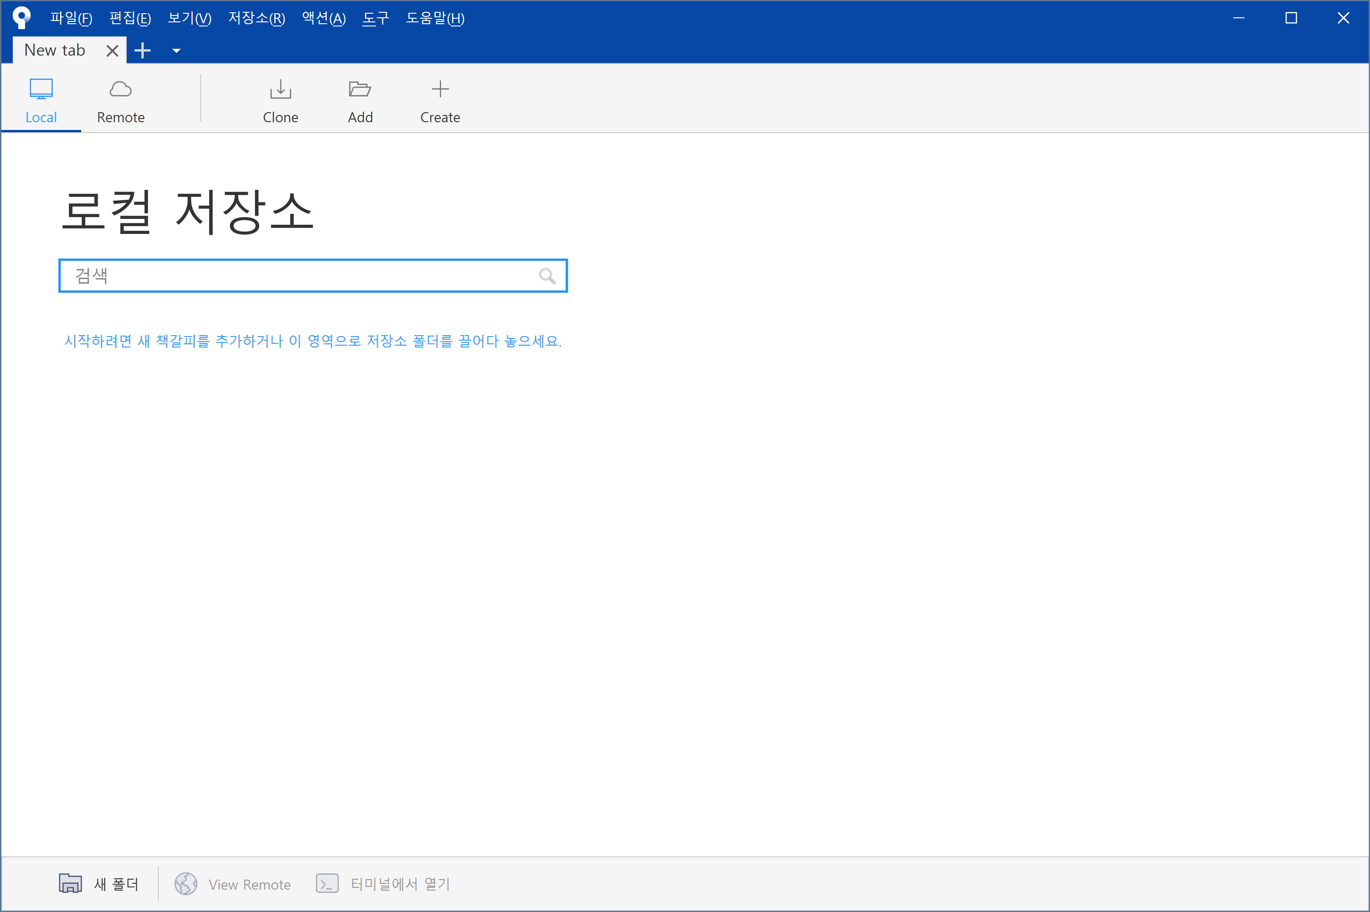Expand the tab list dropdown arrow
The height and width of the screenshot is (912, 1370).
pos(176,51)
